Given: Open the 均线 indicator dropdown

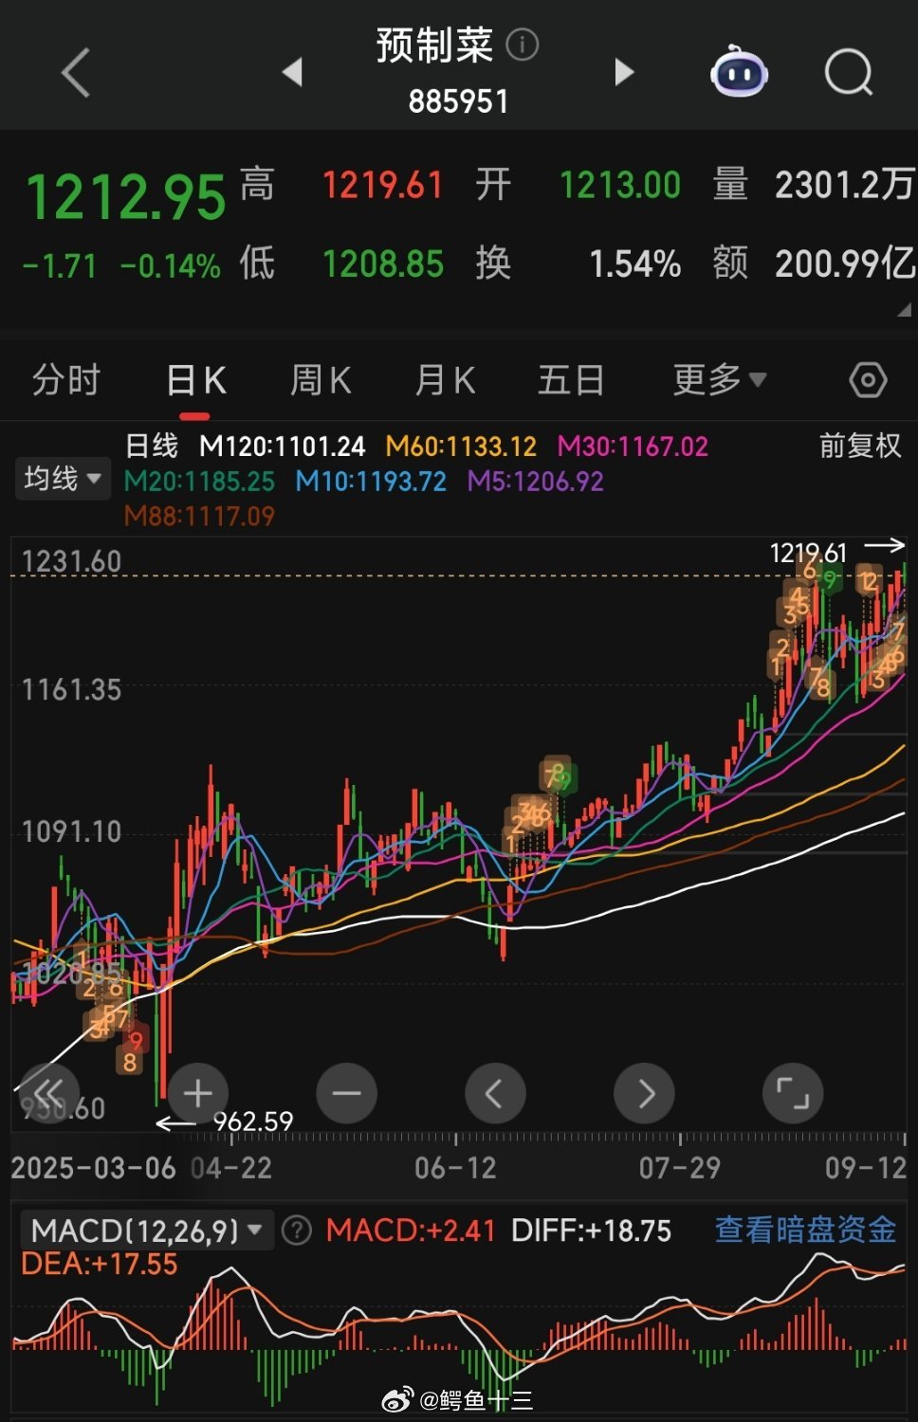Looking at the screenshot, I should [x=63, y=478].
